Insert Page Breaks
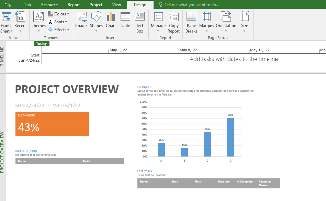 click(191, 21)
